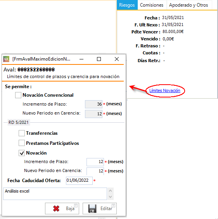Click the Análisis excel comments text area

point(55,194)
